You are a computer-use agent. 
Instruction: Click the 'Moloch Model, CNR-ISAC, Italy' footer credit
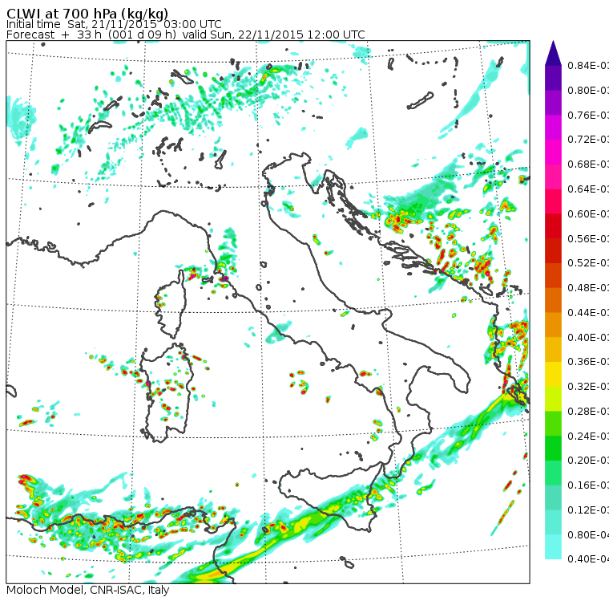[88, 590]
